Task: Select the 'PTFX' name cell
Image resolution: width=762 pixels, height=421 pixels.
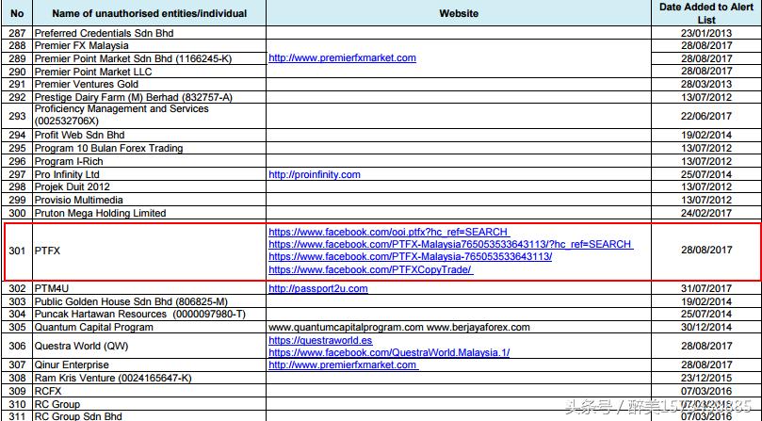Action: tap(149, 251)
